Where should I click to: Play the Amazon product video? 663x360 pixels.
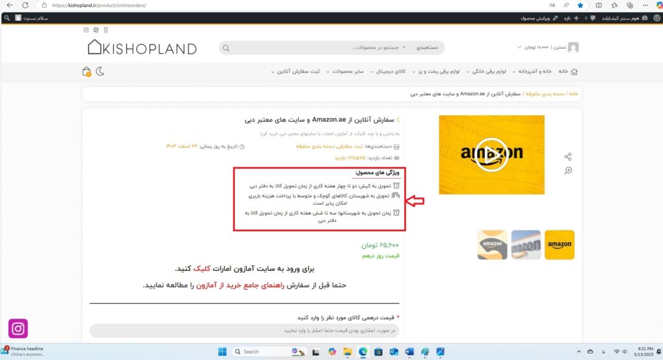click(x=491, y=155)
